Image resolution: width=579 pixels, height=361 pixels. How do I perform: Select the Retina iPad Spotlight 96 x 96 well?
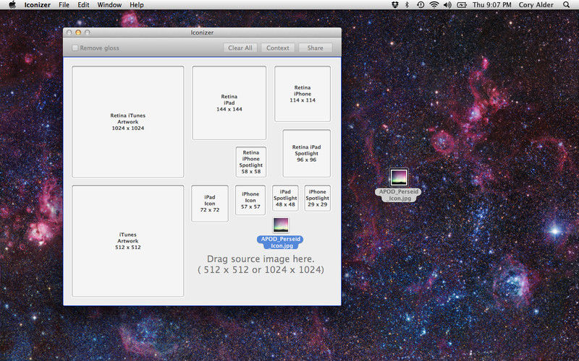tap(306, 153)
